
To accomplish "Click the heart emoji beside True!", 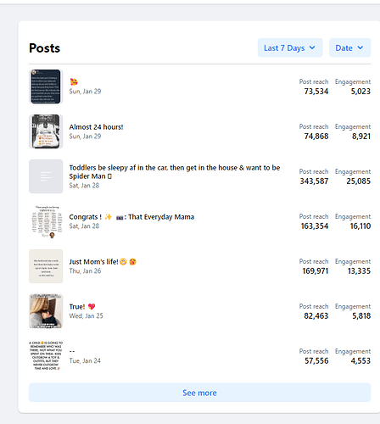I will coord(92,307).
